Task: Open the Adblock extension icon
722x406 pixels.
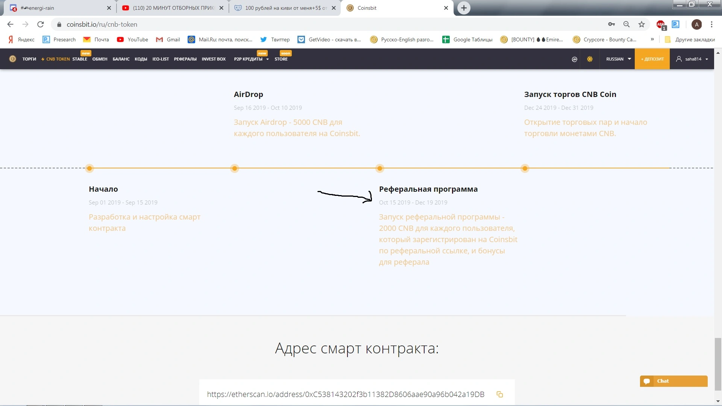Action: click(x=661, y=25)
